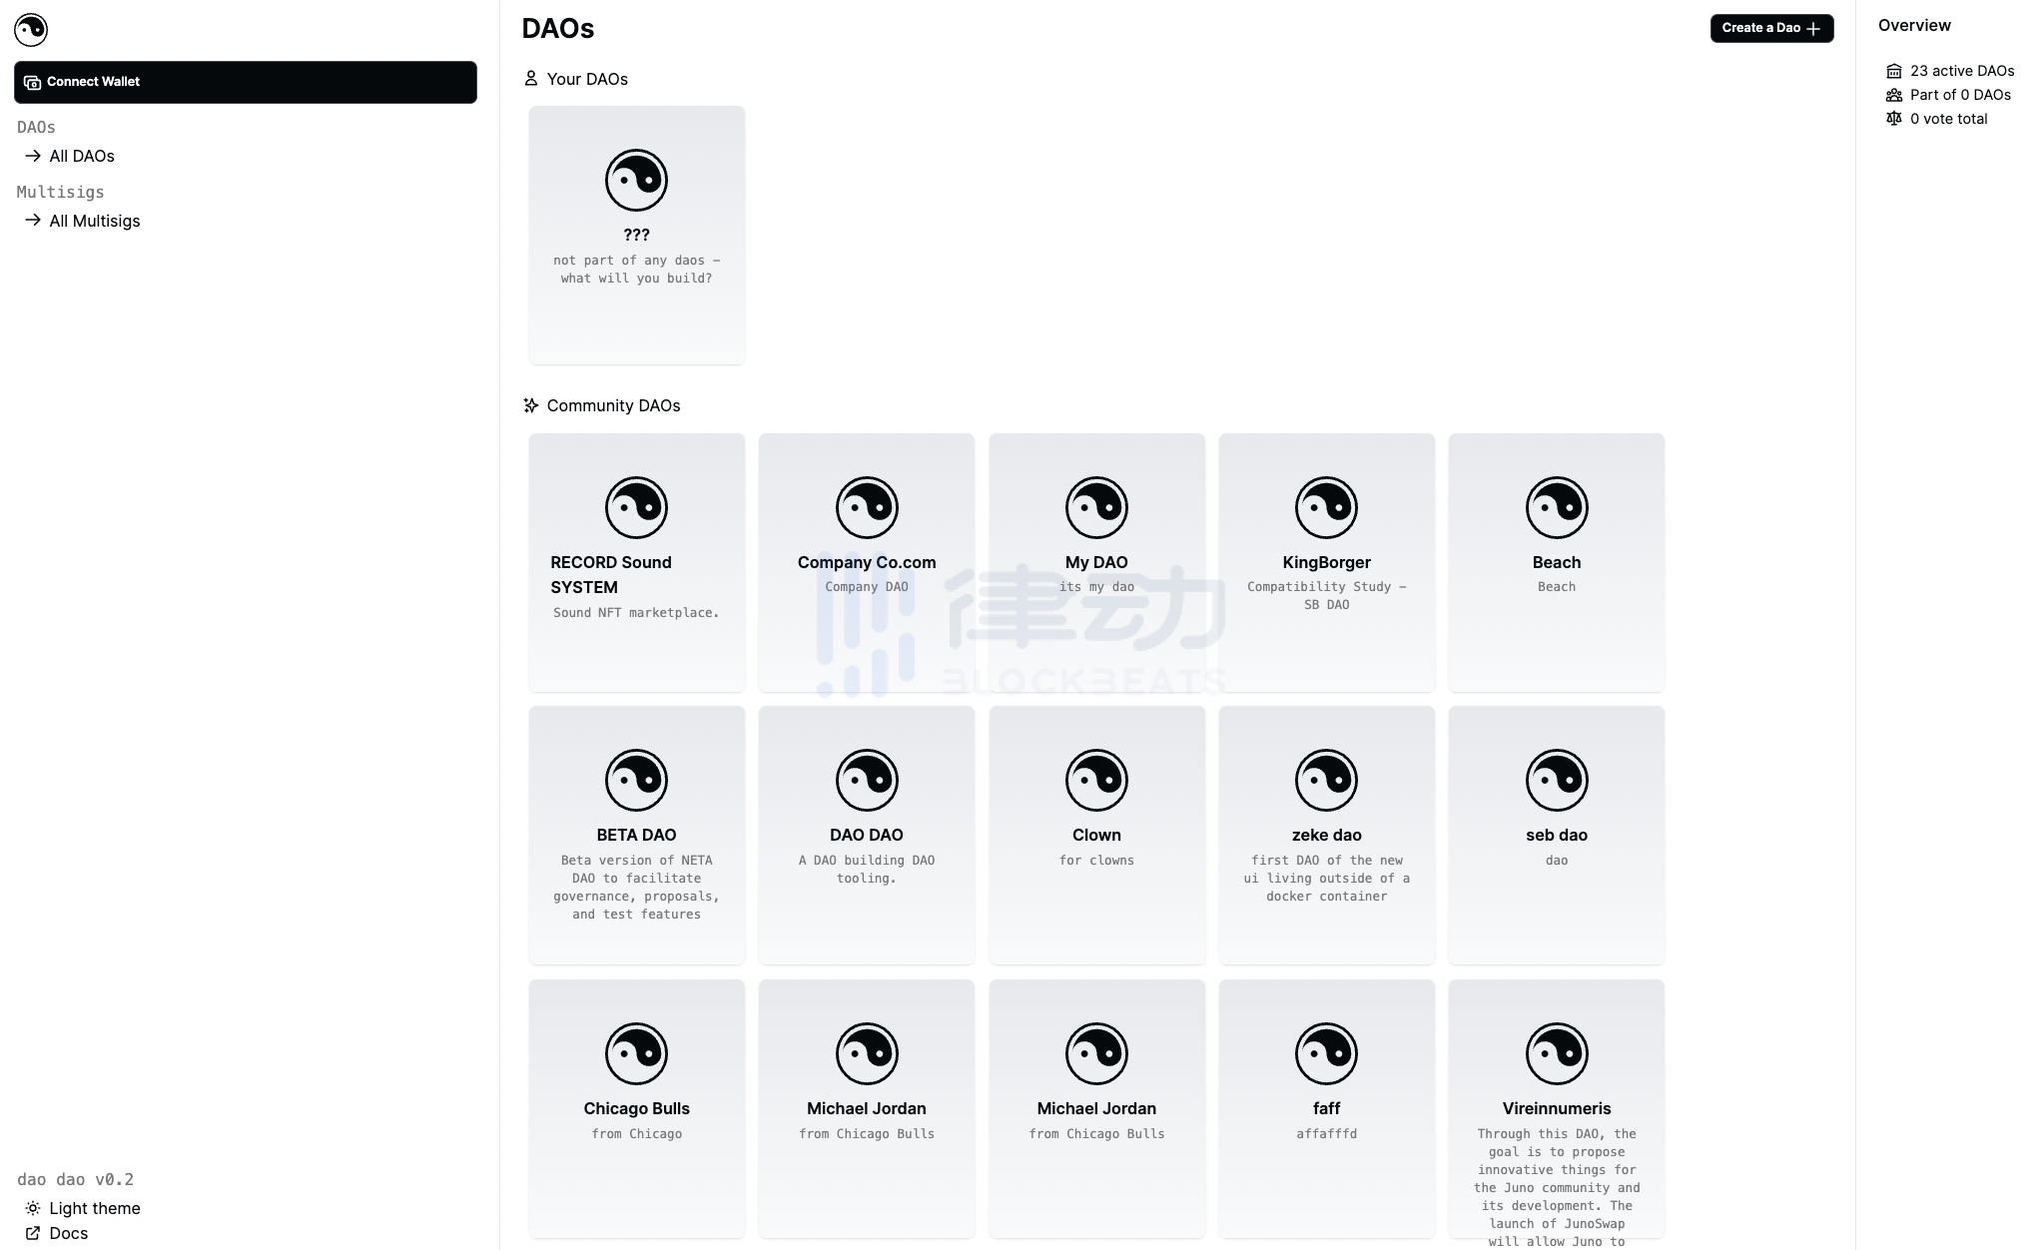
Task: Open the RECORD Sound SYSTEM DAO card
Action: pos(634,561)
